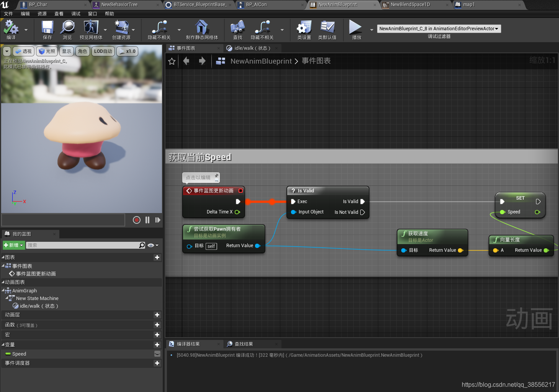Viewport: 559px width, 392px height.
Task: Switch to the NewBlendSpace1D tab
Action: pos(415,5)
